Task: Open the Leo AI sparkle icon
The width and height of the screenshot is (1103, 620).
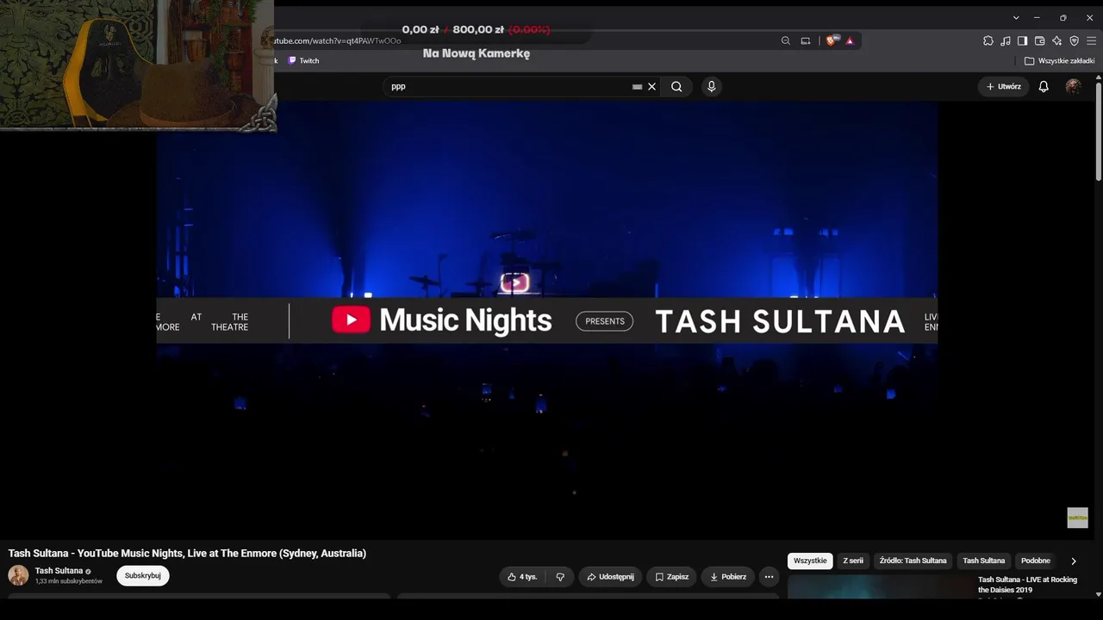Action: coord(1056,40)
